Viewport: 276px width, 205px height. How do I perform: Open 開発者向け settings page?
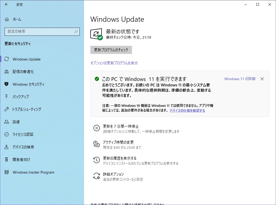click(42, 160)
